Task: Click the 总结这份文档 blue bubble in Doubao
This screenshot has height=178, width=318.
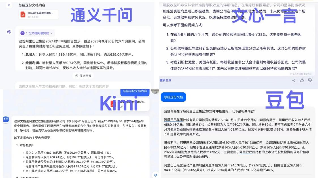Action: [173, 97]
